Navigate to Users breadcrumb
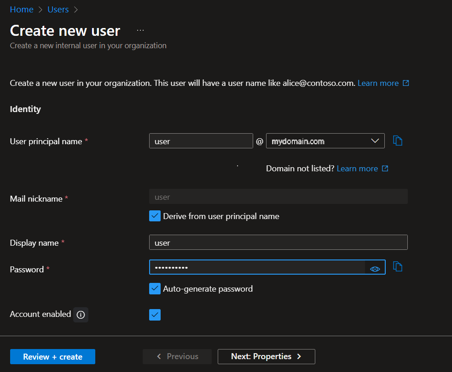 click(58, 10)
